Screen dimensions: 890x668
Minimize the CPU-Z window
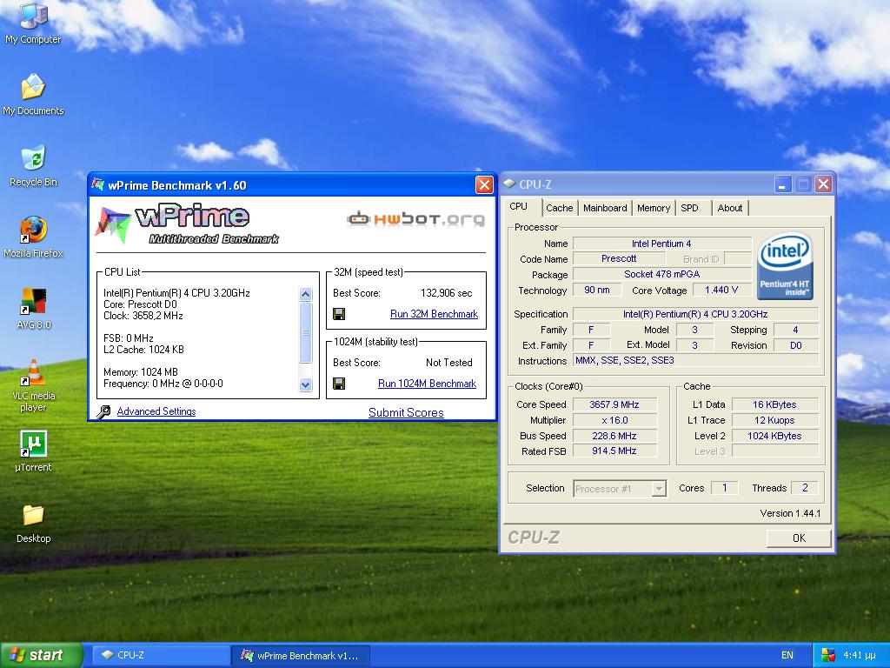783,184
